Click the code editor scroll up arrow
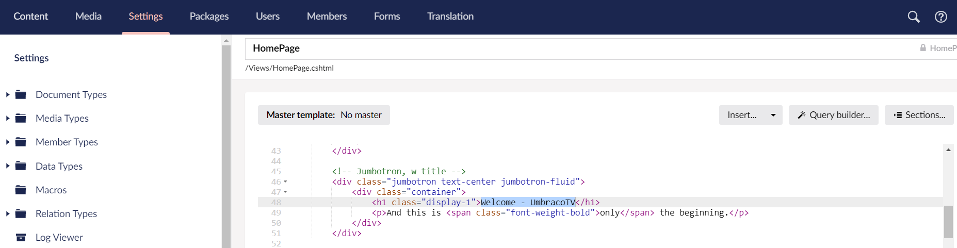 (x=948, y=150)
